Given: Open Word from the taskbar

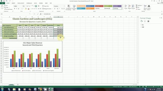Looking at the screenshot, I should point(35,89).
